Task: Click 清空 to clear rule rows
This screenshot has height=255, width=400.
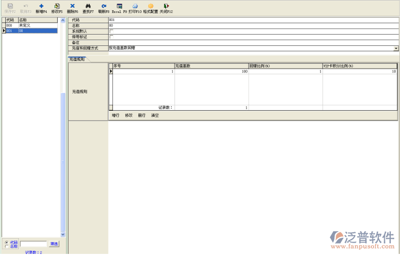Action: (155, 115)
